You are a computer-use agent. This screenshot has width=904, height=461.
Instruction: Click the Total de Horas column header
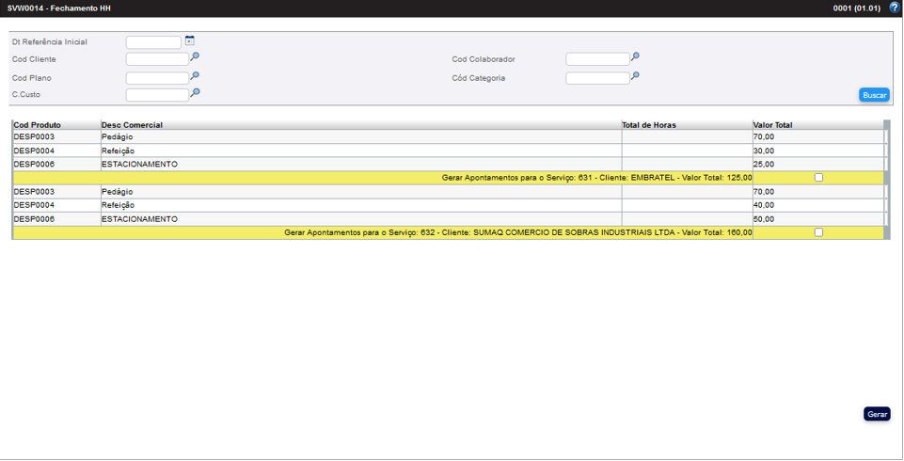[648, 125]
